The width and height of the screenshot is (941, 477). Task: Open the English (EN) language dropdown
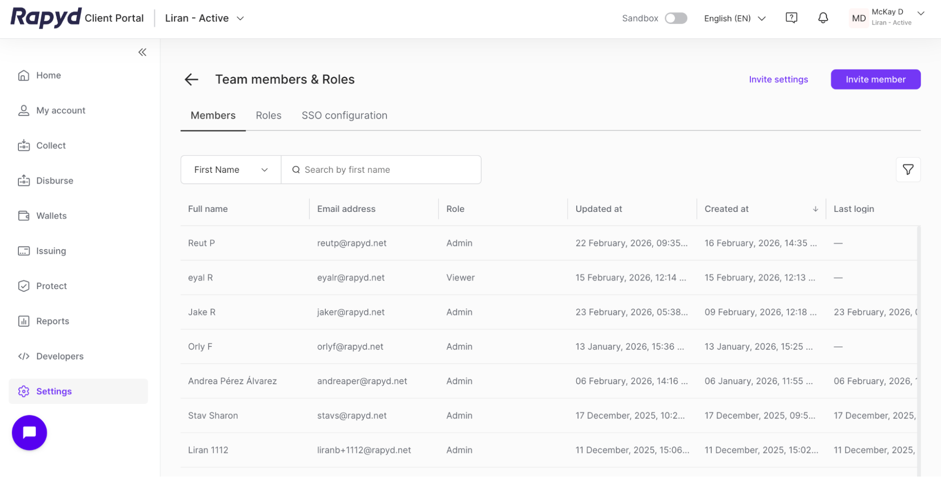click(734, 18)
